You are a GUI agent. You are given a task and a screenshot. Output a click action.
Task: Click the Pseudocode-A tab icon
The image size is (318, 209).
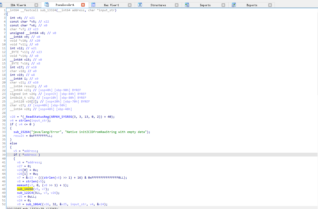pyautogui.click(x=46, y=5)
